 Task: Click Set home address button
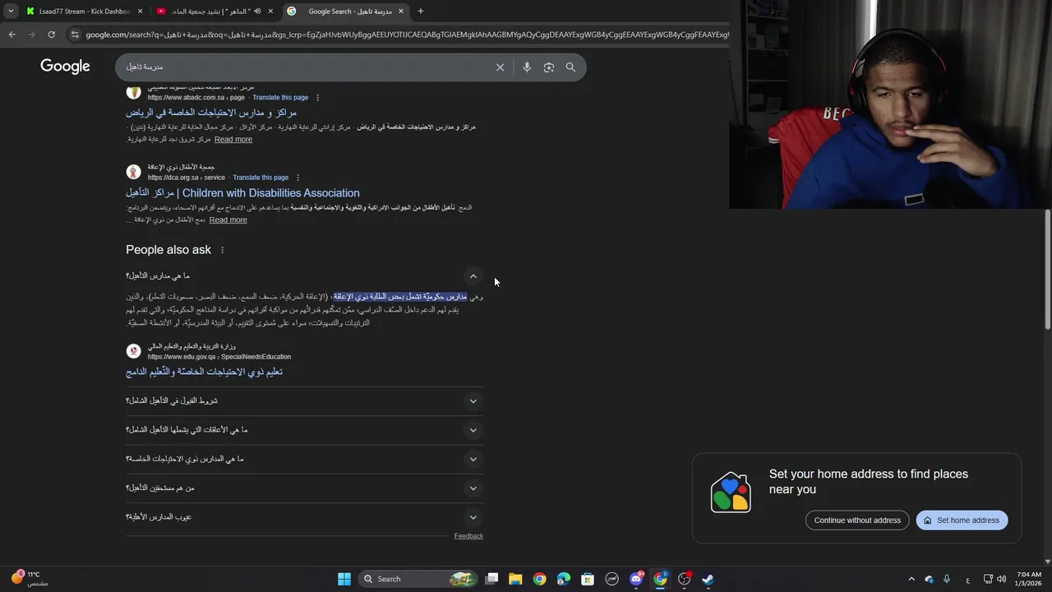[x=962, y=520]
